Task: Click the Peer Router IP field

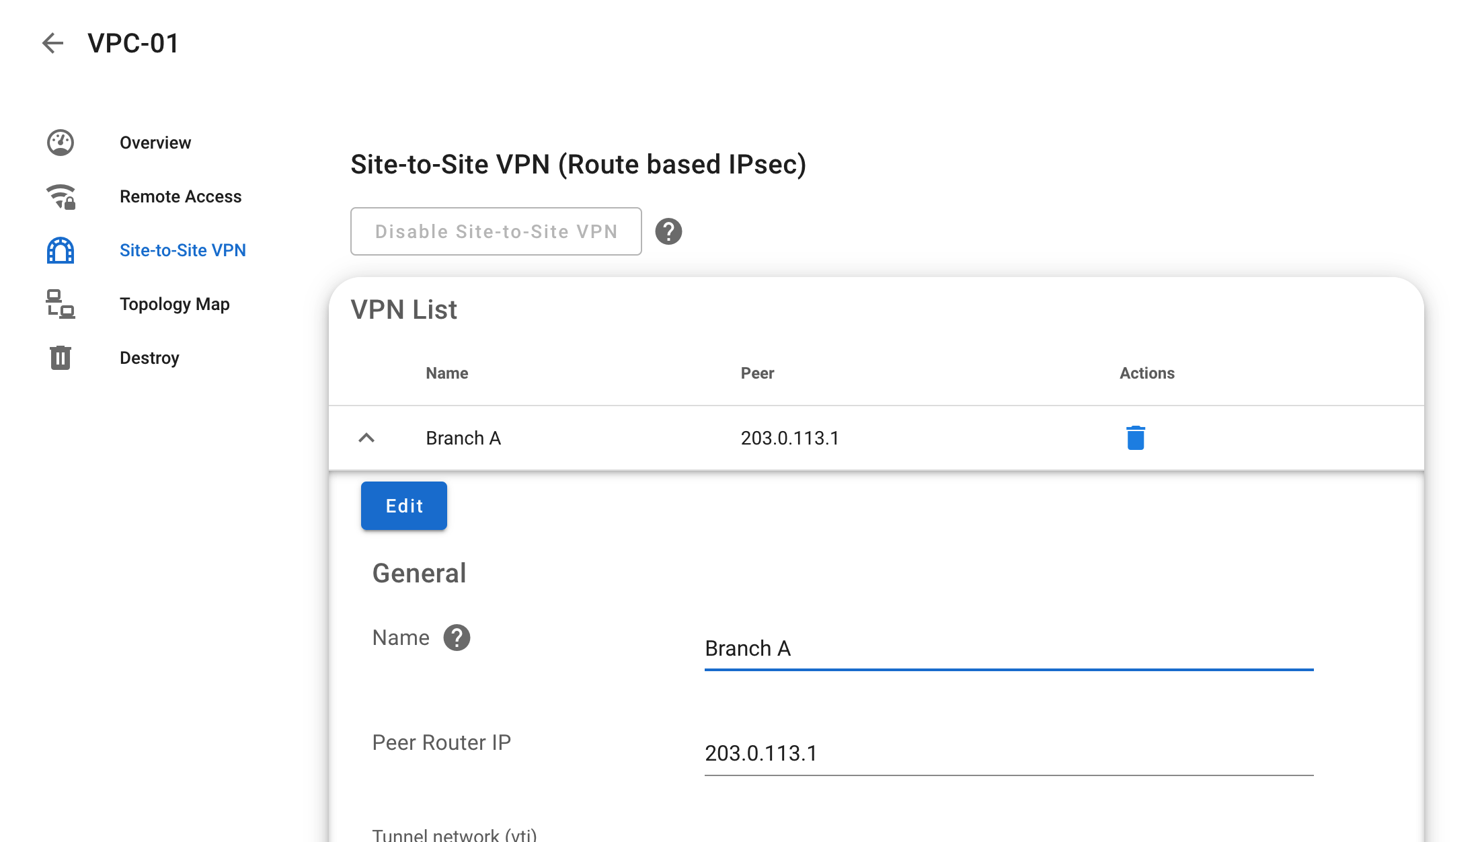Action: coord(1009,754)
